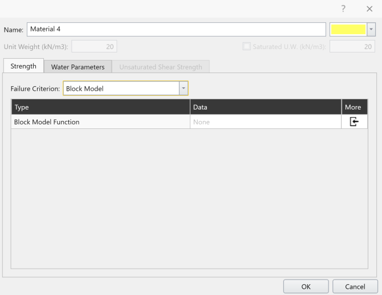
Task: Click the Data column header
Action: (266, 107)
